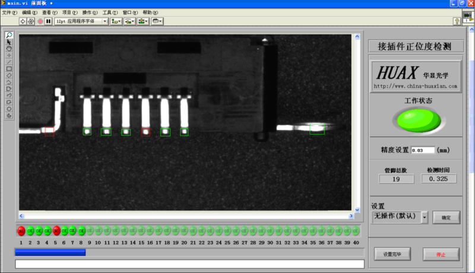Click the 设置完毕 button

392,254
